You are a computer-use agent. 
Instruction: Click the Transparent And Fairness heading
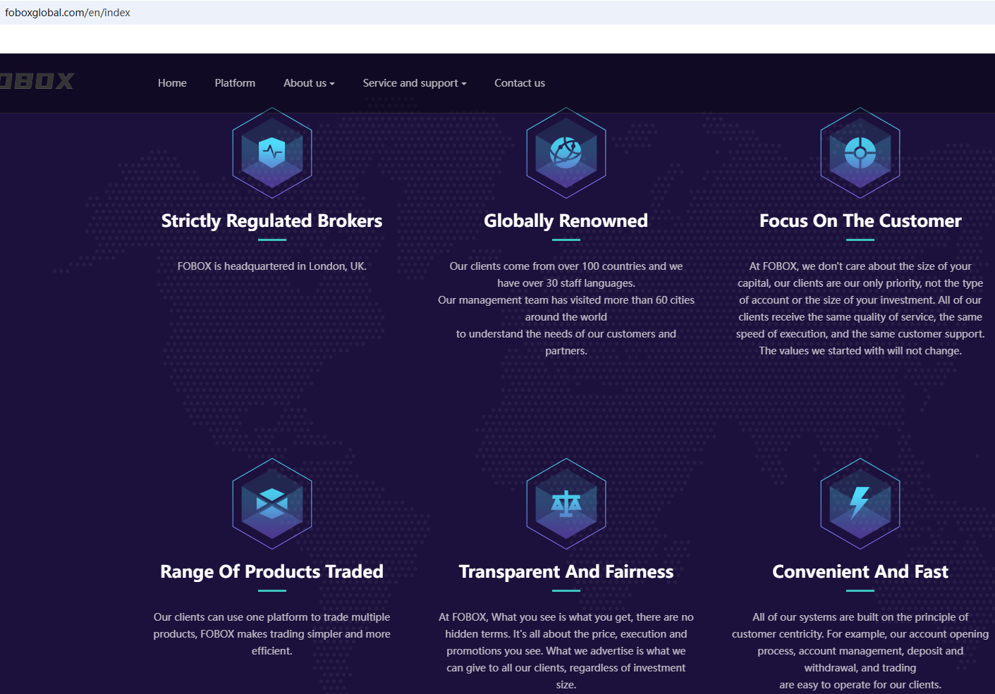(566, 571)
